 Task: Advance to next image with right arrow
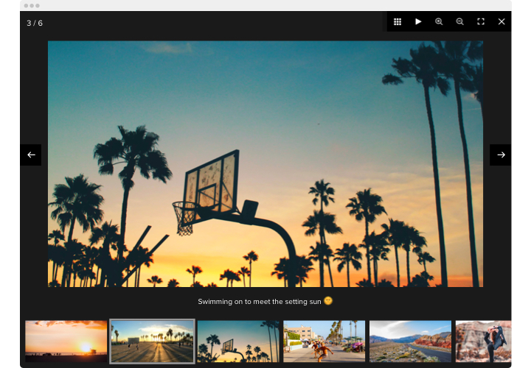501,155
